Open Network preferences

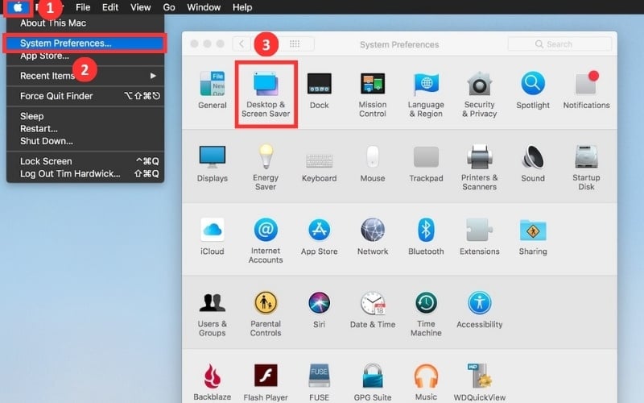click(373, 236)
